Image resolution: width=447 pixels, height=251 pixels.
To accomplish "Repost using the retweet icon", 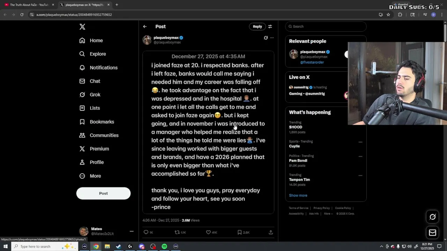I will 177,232.
